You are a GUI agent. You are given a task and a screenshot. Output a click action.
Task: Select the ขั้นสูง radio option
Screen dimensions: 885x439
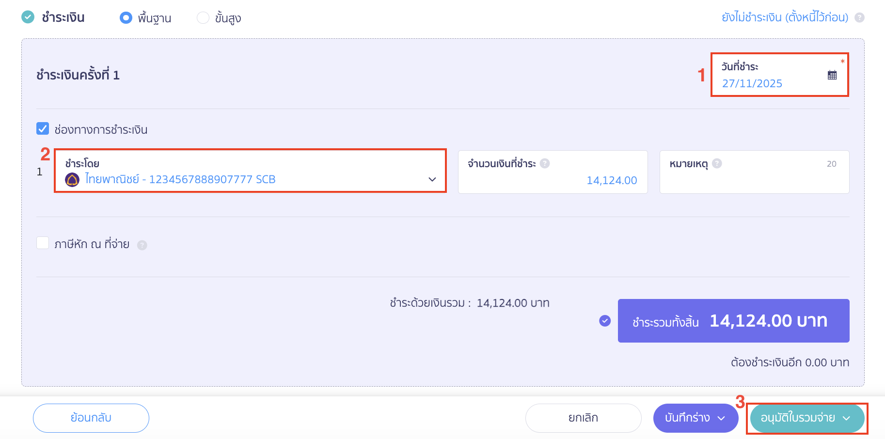pos(203,18)
